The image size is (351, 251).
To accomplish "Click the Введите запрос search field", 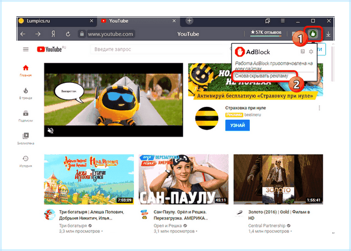I will (157, 49).
